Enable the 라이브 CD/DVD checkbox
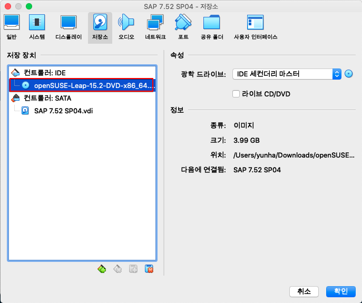The width and height of the screenshot is (362, 303). tap(236, 94)
